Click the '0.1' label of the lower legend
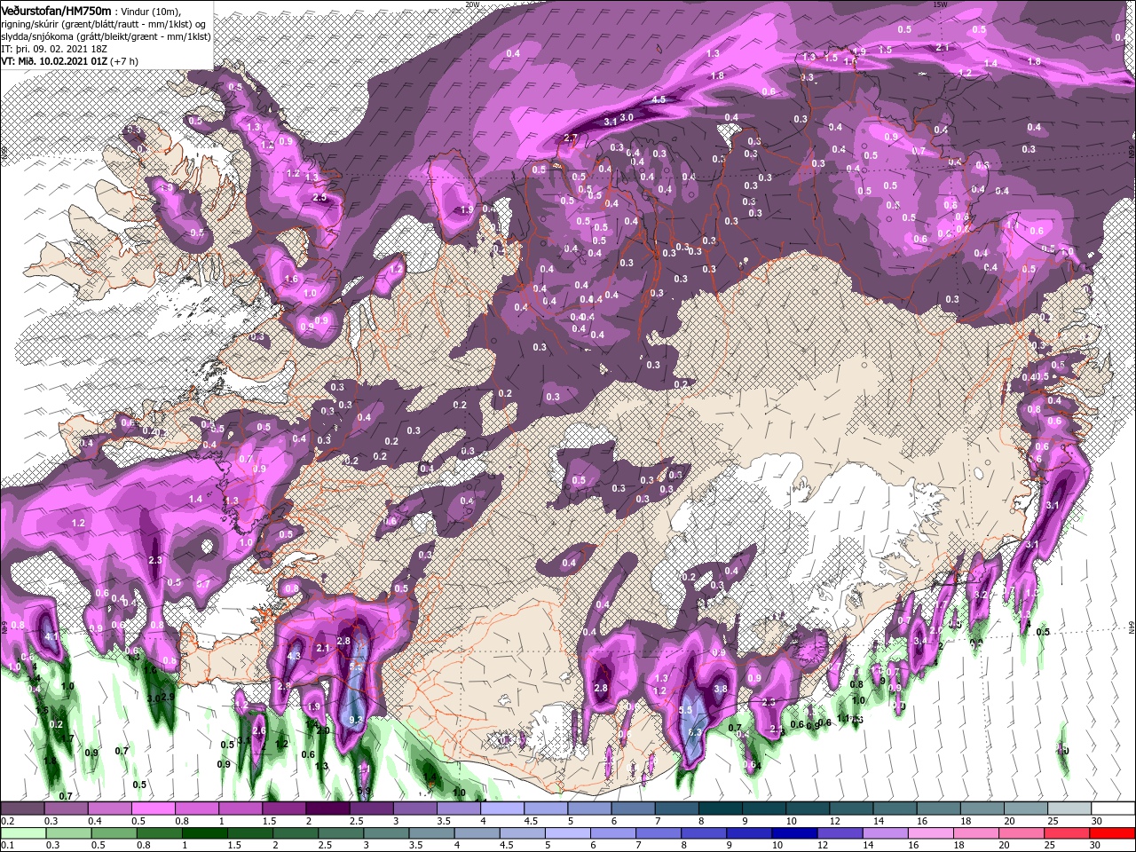Screen dimensions: 1136x852 (8, 846)
